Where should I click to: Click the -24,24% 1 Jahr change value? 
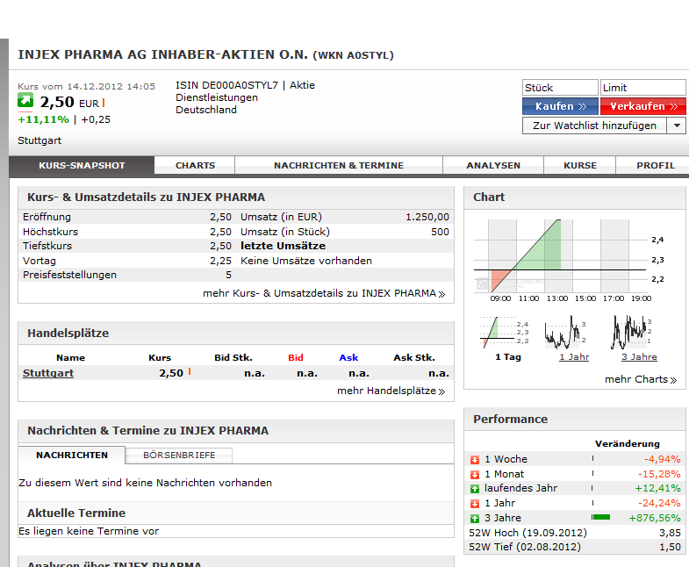659,503
